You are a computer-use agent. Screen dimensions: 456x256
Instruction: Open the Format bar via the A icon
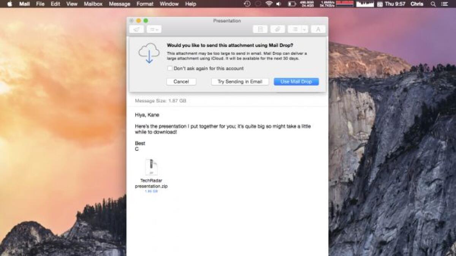tap(318, 29)
